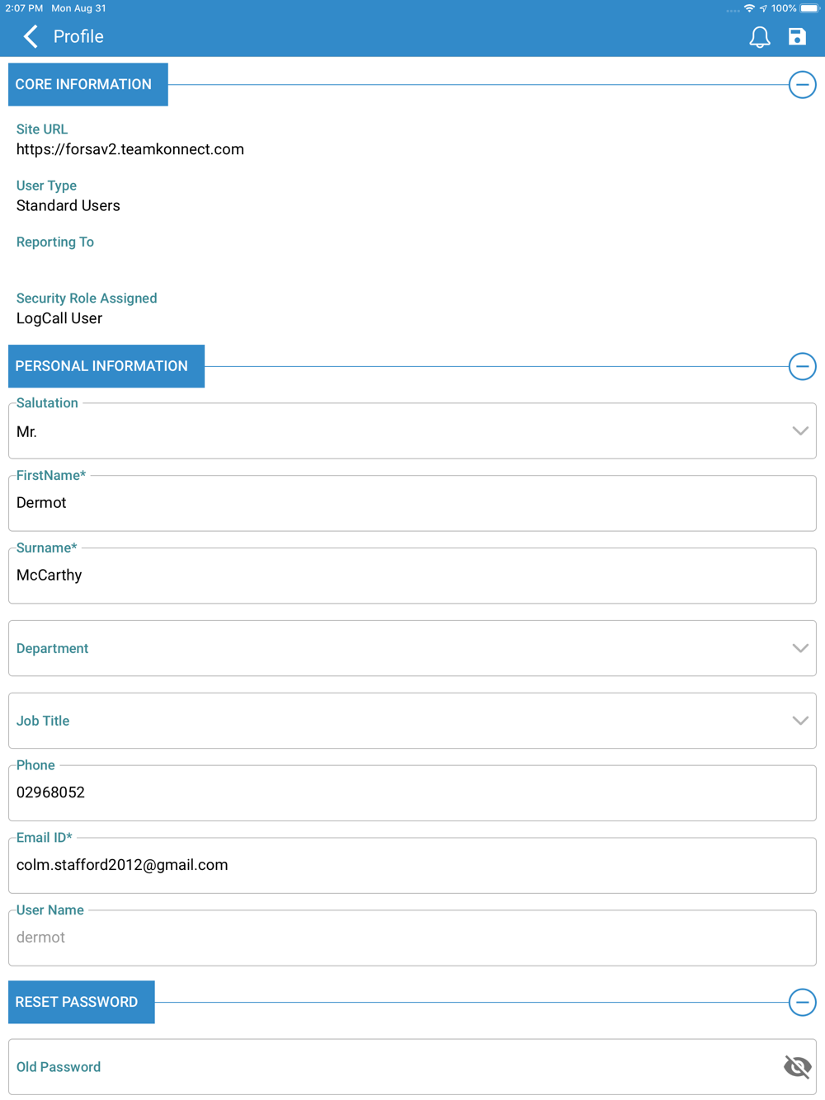
Task: Select the Phone number field
Action: tap(412, 793)
